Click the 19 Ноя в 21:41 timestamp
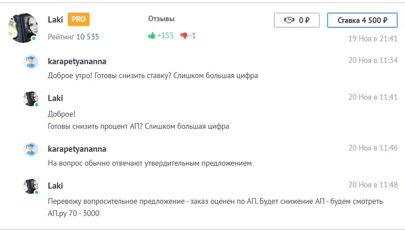405x235 pixels. tap(373, 38)
